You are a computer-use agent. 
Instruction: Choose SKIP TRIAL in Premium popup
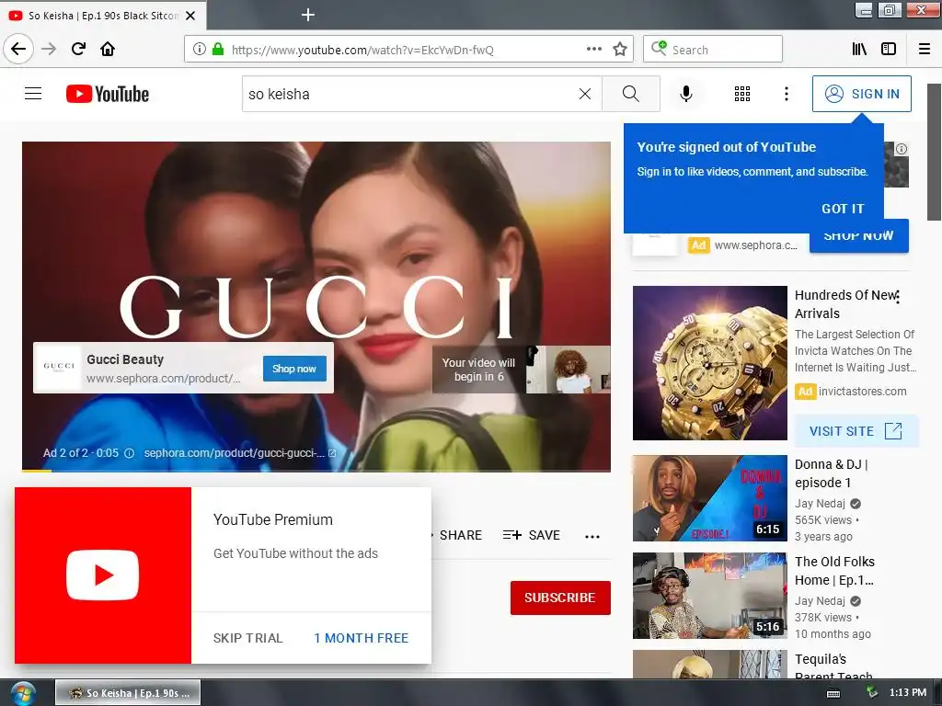(x=247, y=638)
